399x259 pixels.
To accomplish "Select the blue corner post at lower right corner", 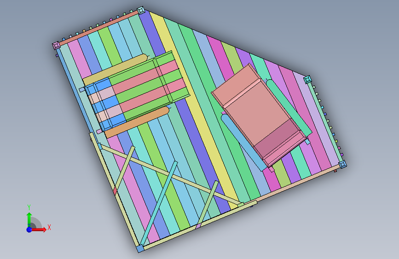I will [342, 164].
